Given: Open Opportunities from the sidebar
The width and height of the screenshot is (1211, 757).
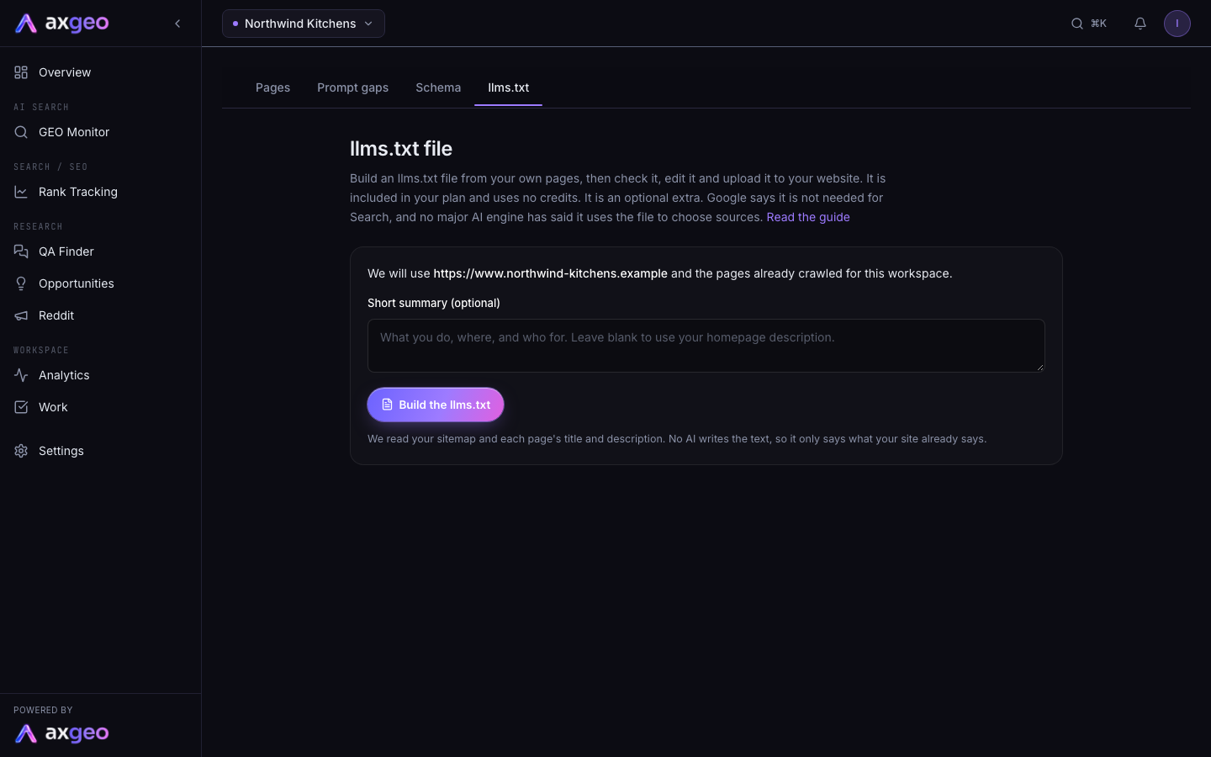Looking at the screenshot, I should (101, 283).
